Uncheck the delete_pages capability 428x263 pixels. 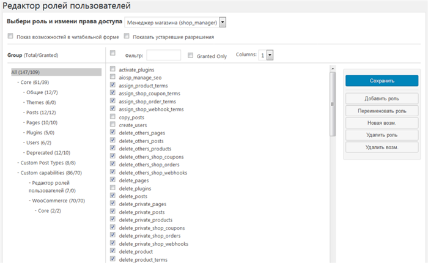click(113, 180)
